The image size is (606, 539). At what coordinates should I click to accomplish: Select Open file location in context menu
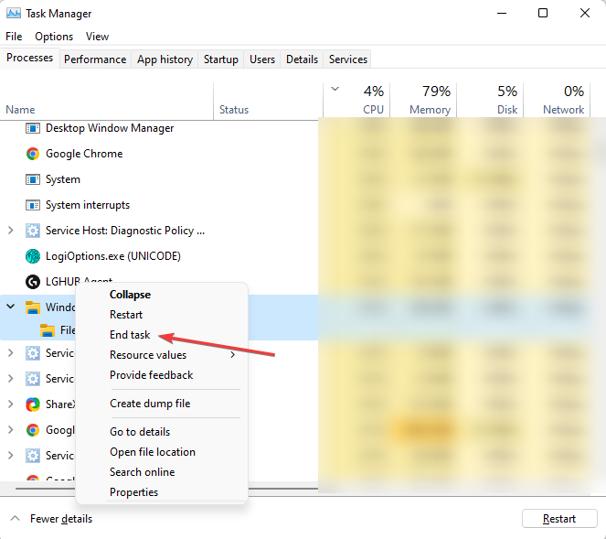click(153, 452)
